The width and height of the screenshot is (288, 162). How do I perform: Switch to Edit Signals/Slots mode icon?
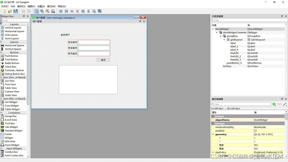point(42,11)
